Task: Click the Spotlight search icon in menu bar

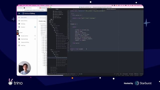Action: [x=130, y=5]
